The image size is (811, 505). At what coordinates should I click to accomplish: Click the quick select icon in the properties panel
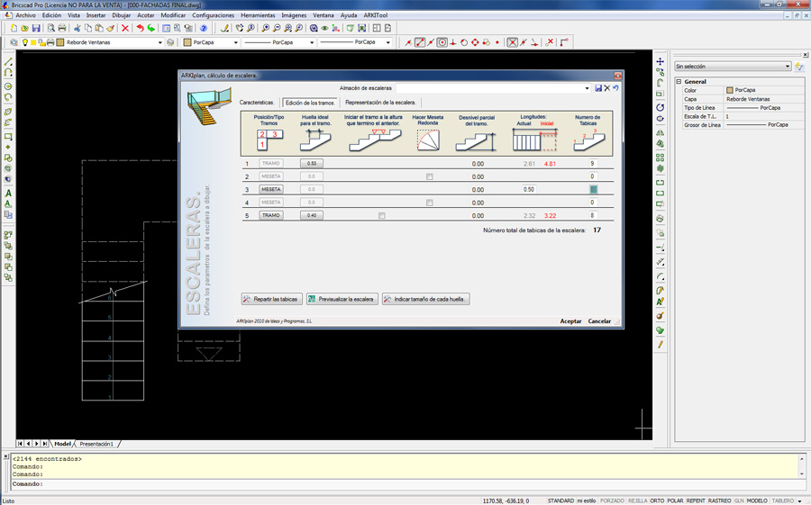[x=799, y=66]
